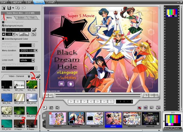The height and width of the screenshot is (132, 183).
Task: Adjust the Menu duration stepper arrows
Action: coord(34,50)
